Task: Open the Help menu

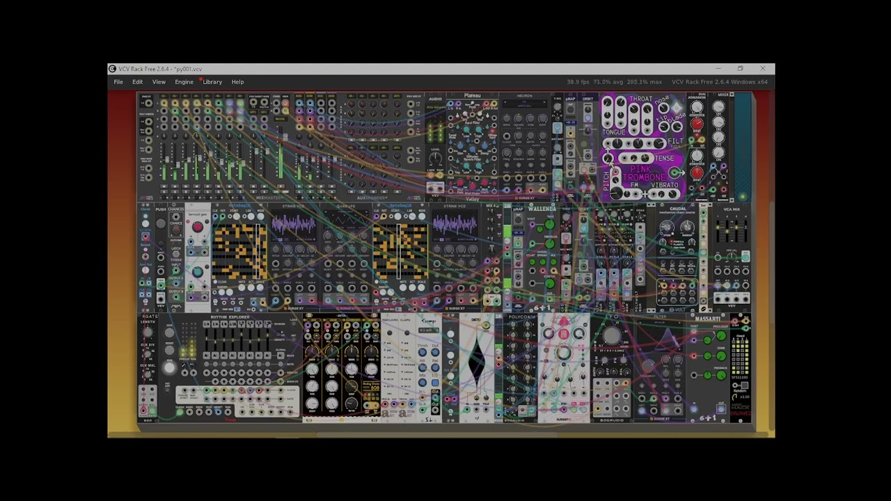Action: [237, 82]
